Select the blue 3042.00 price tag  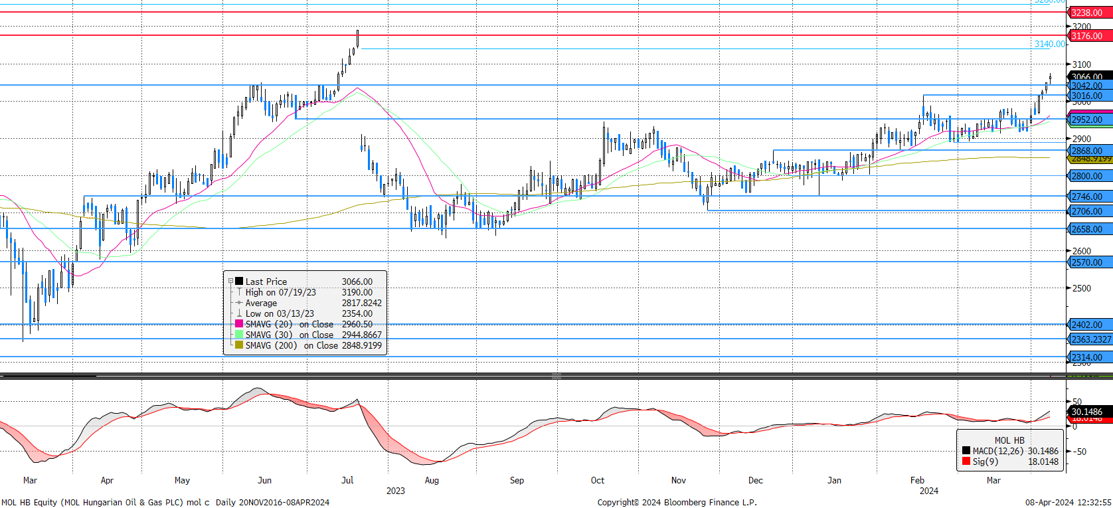point(1090,86)
